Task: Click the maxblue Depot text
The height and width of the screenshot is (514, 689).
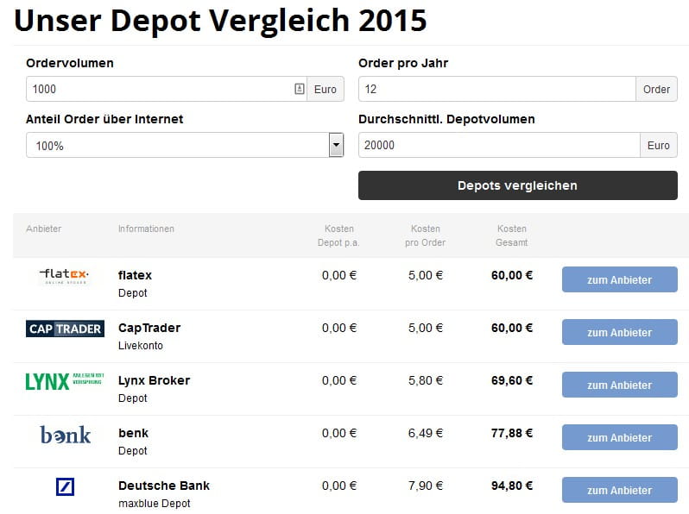Action: point(155,504)
